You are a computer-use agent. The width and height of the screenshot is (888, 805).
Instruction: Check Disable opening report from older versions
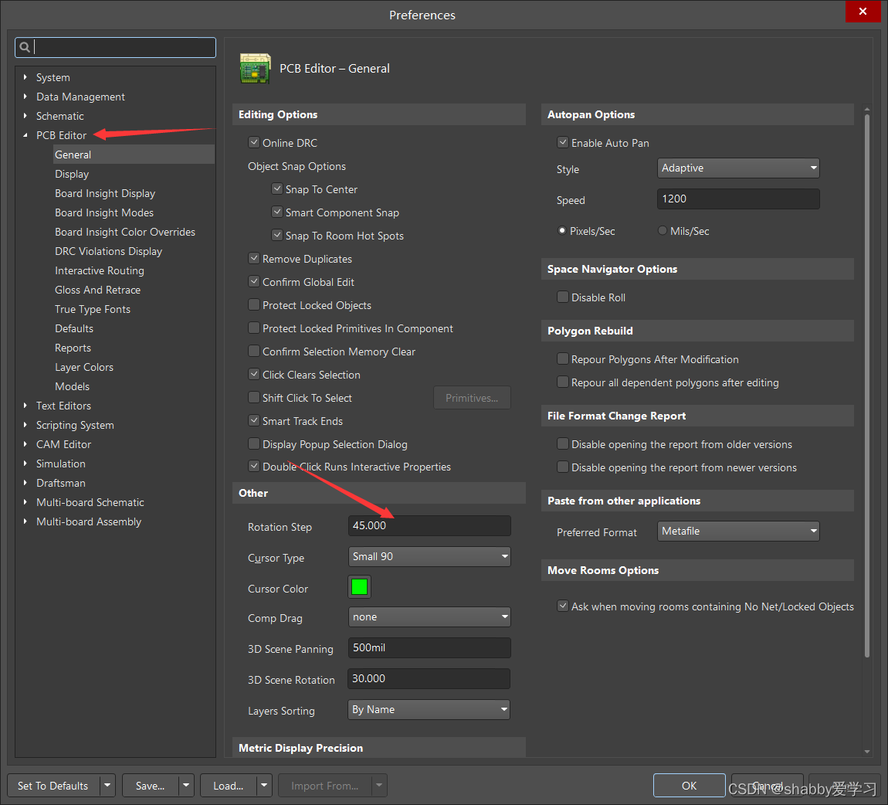click(562, 443)
